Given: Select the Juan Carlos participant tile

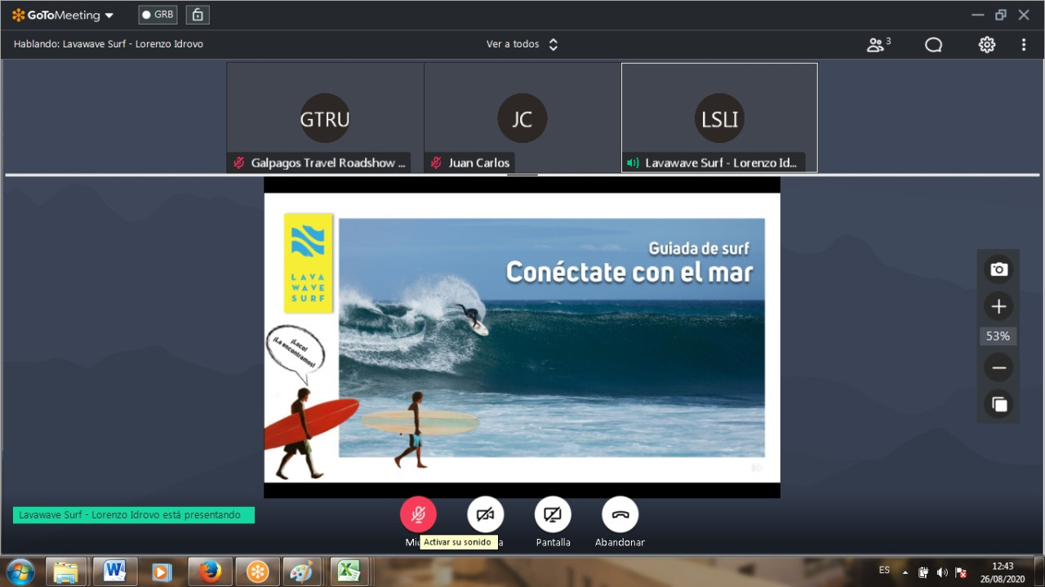Looking at the screenshot, I should [x=522, y=118].
